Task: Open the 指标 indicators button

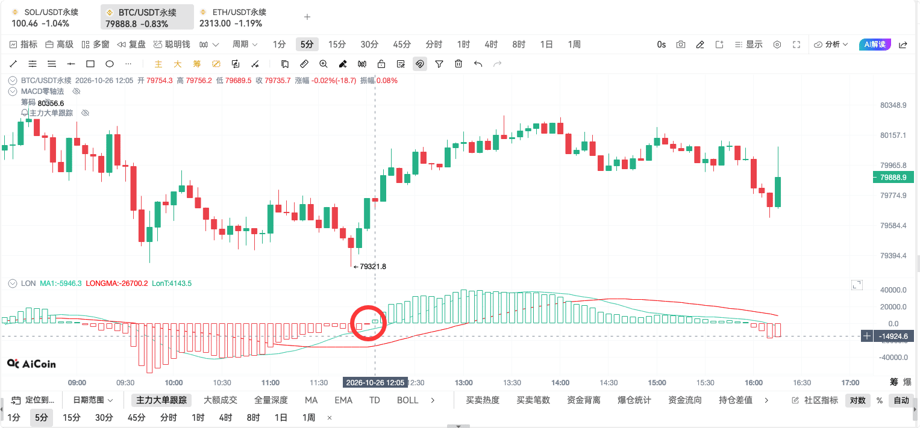Action: [23, 45]
